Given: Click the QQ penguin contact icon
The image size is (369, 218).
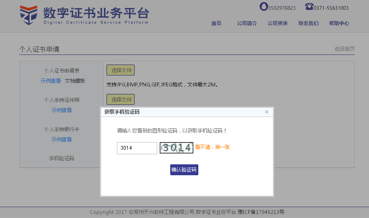Looking at the screenshot, I should coord(264,6).
